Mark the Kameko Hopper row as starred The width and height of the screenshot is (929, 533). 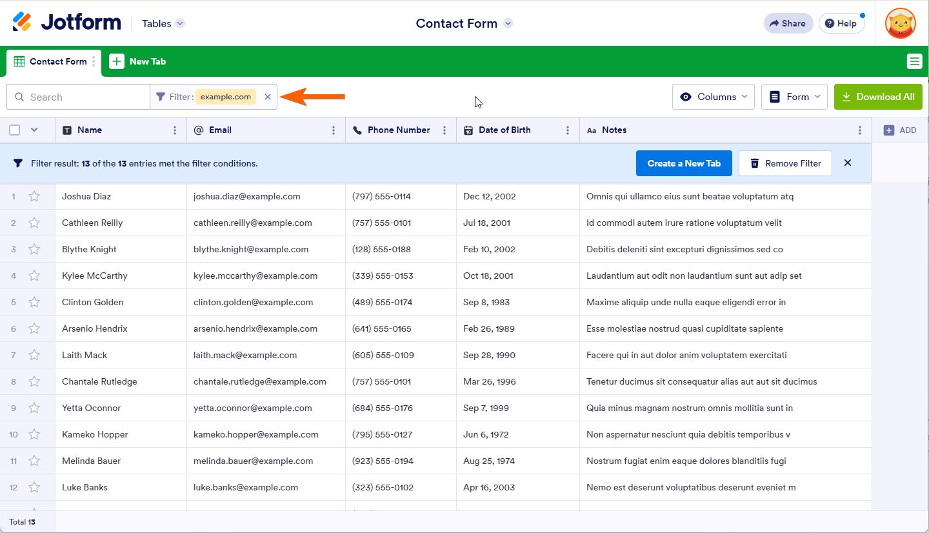[x=34, y=434]
